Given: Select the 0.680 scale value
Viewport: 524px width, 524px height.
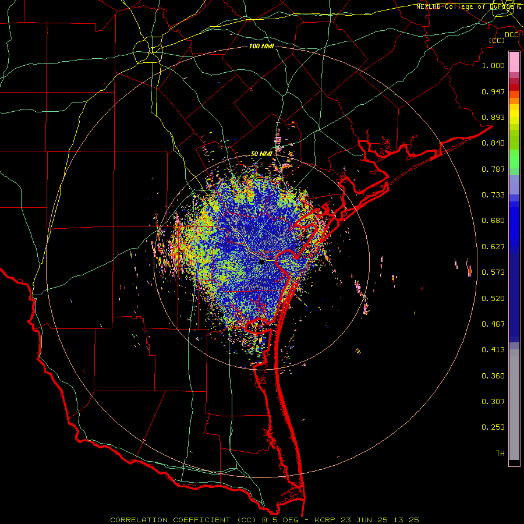Looking at the screenshot, I should click(493, 221).
